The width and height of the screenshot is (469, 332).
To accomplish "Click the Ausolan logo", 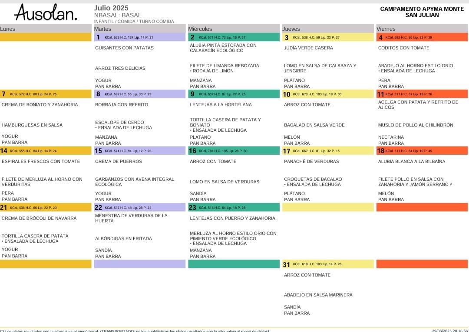I will 46,13.
